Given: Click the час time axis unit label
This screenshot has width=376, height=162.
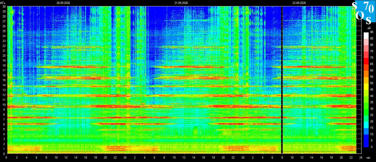Looking at the screenshot, I should click(368, 158).
